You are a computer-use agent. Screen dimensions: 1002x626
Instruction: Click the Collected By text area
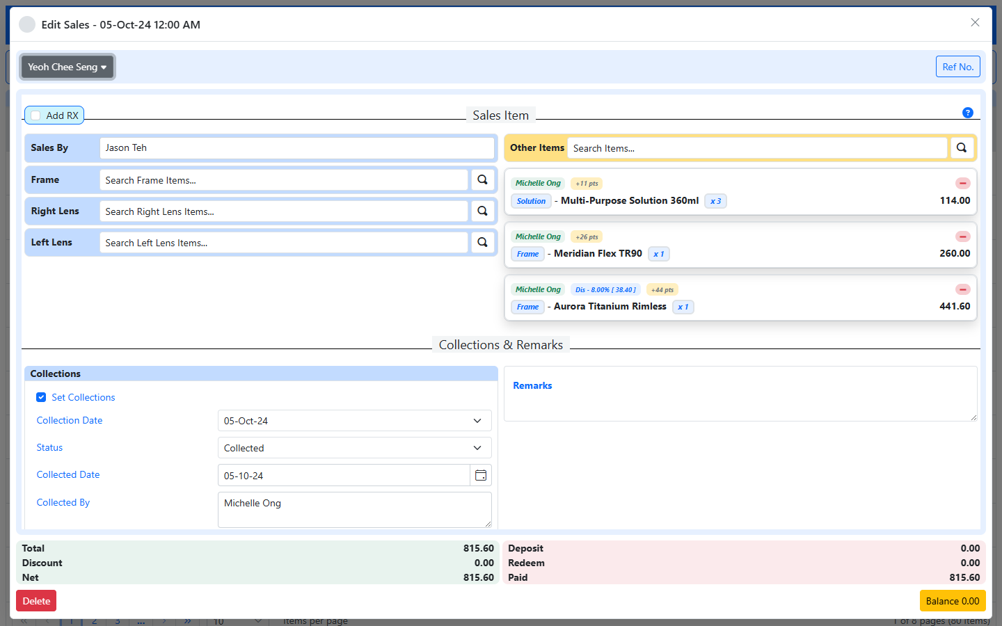[x=355, y=510]
